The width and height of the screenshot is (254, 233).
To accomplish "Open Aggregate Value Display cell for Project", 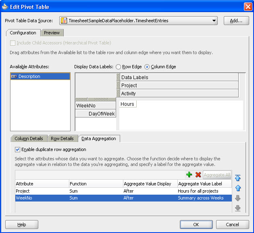I will click(x=150, y=191).
